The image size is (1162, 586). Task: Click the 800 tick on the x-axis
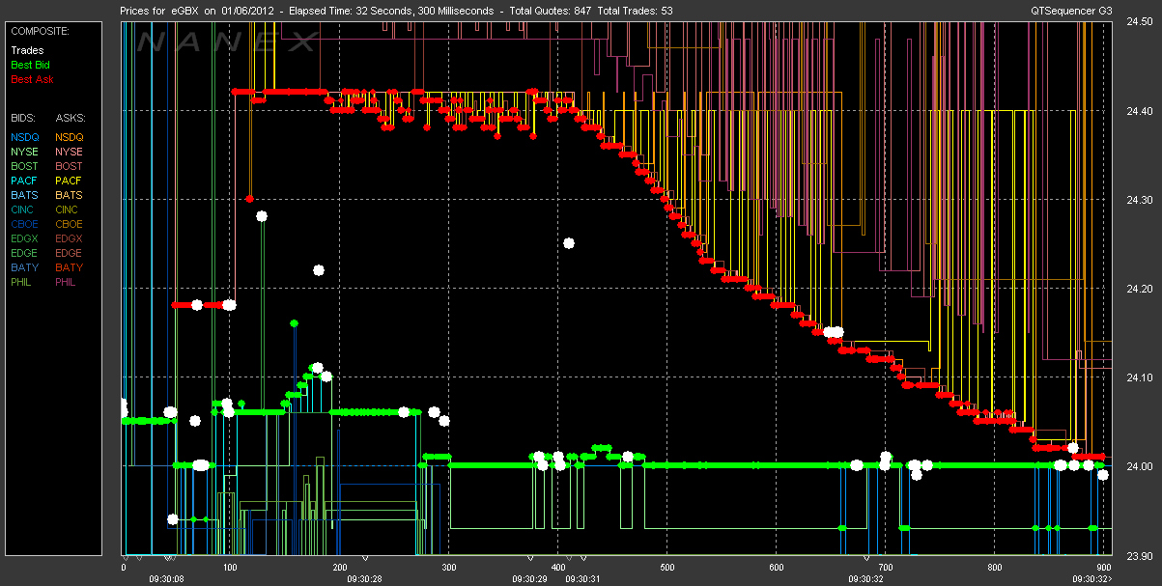(994, 568)
